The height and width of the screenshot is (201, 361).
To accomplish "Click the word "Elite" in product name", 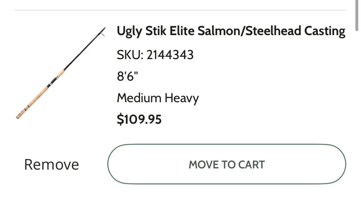I will click(x=182, y=31).
